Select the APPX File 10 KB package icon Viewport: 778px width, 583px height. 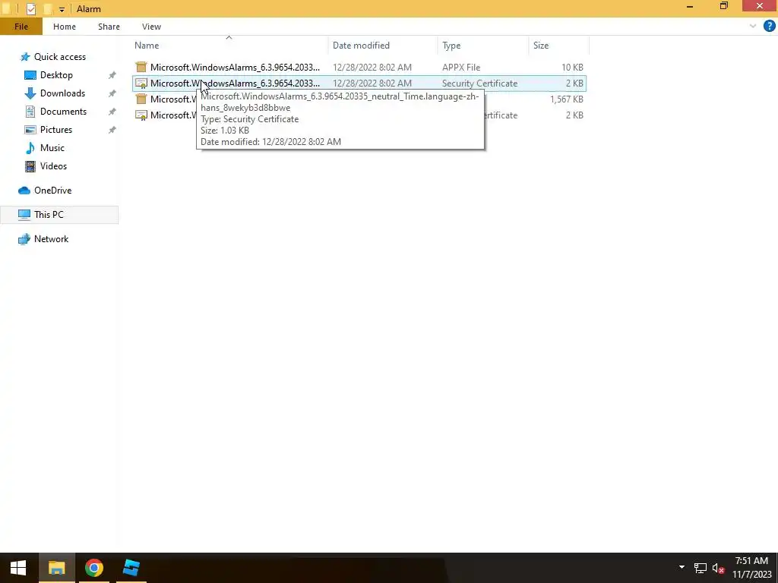click(x=141, y=67)
